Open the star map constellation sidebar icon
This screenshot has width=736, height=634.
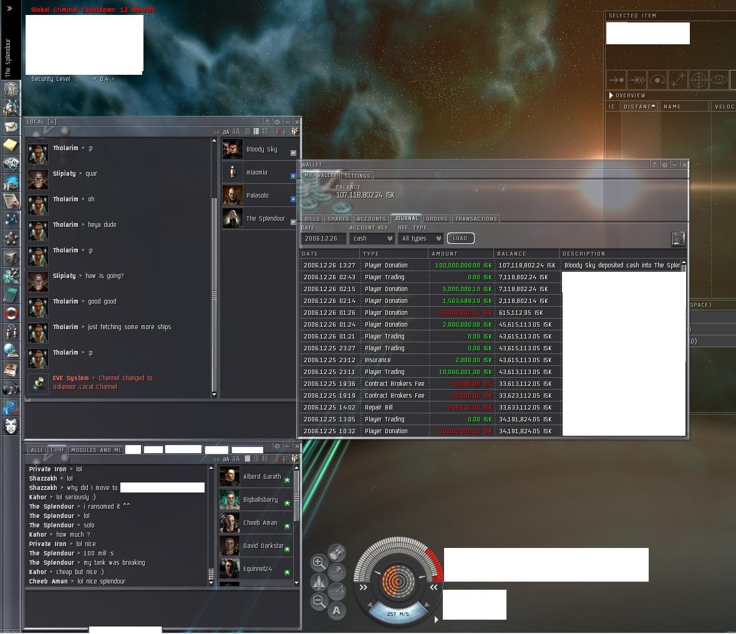[x=11, y=219]
